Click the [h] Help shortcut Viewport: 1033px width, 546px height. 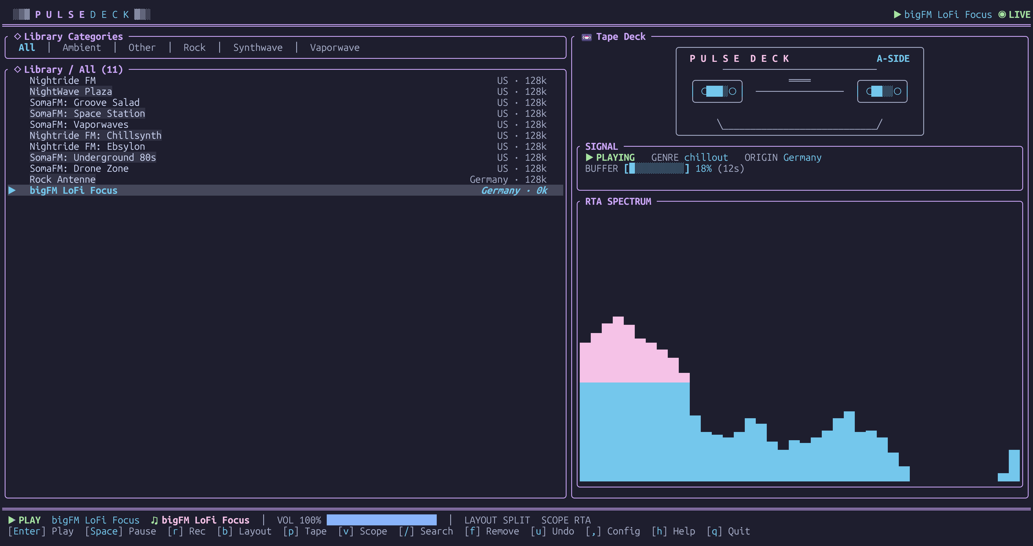point(673,531)
